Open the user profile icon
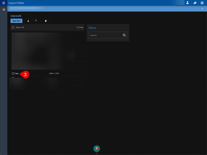The height and width of the screenshot is (155, 207). tap(187, 3)
